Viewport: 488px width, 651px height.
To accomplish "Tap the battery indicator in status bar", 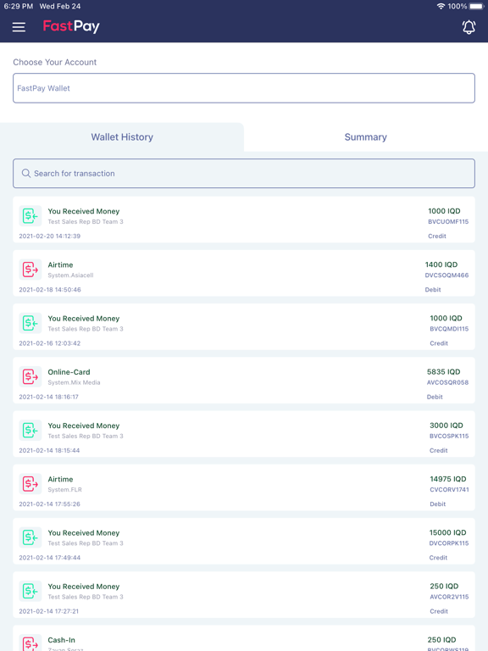I will pyautogui.click(x=476, y=6).
